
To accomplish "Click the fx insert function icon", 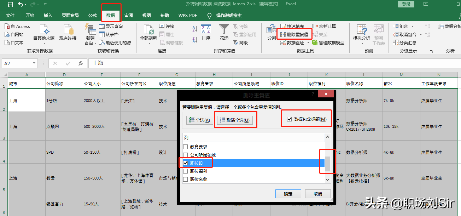I will 81,63.
